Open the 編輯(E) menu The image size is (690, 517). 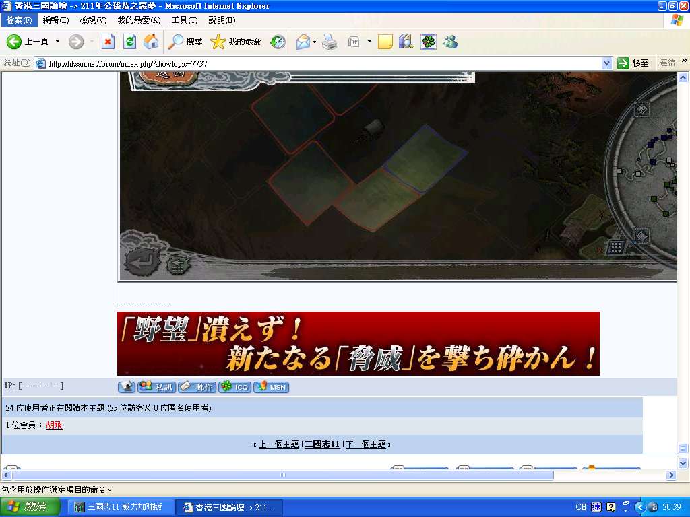pyautogui.click(x=56, y=20)
